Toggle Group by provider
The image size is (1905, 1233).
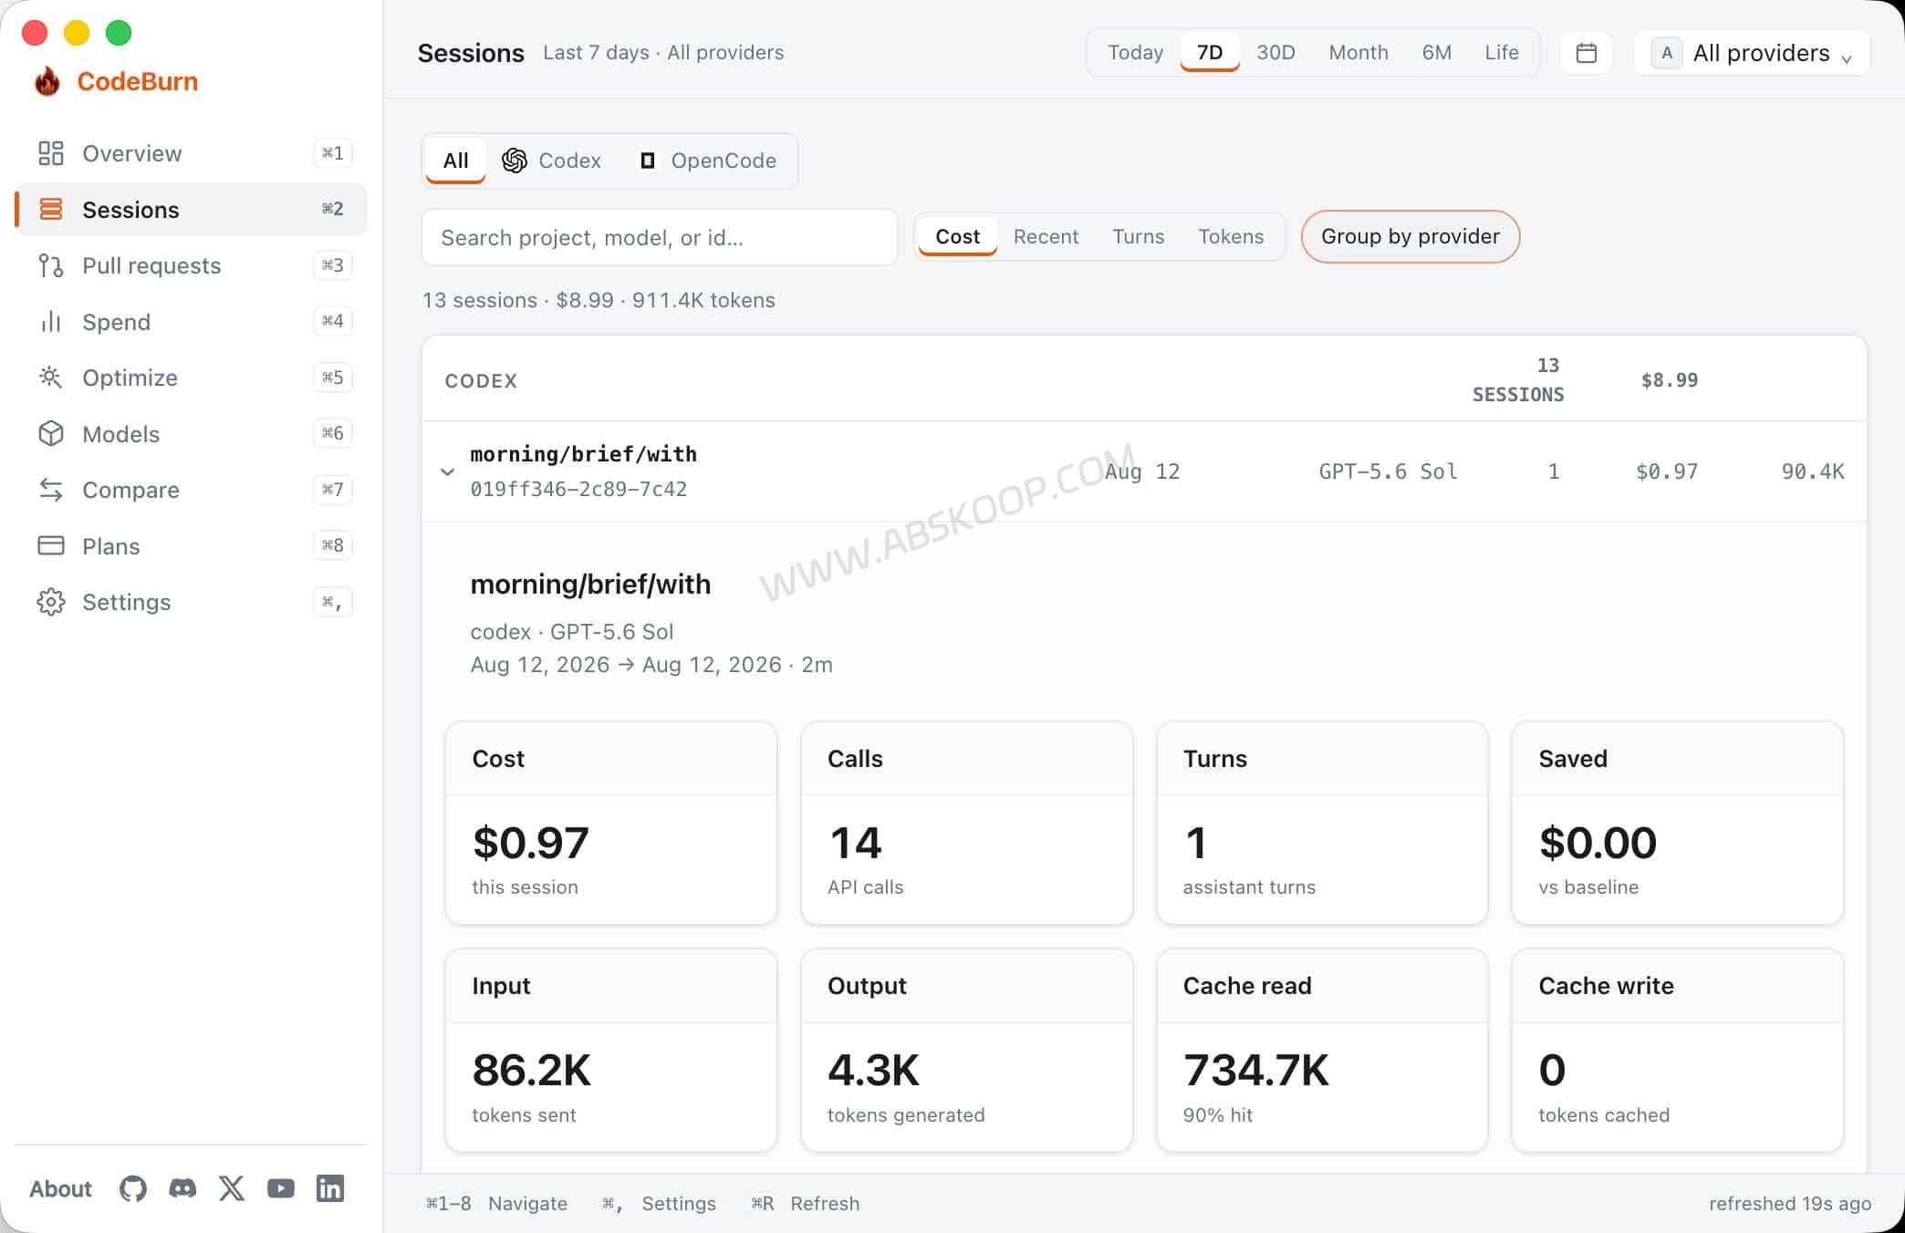tap(1411, 237)
